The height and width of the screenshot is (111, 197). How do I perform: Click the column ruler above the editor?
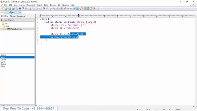click(117, 16)
